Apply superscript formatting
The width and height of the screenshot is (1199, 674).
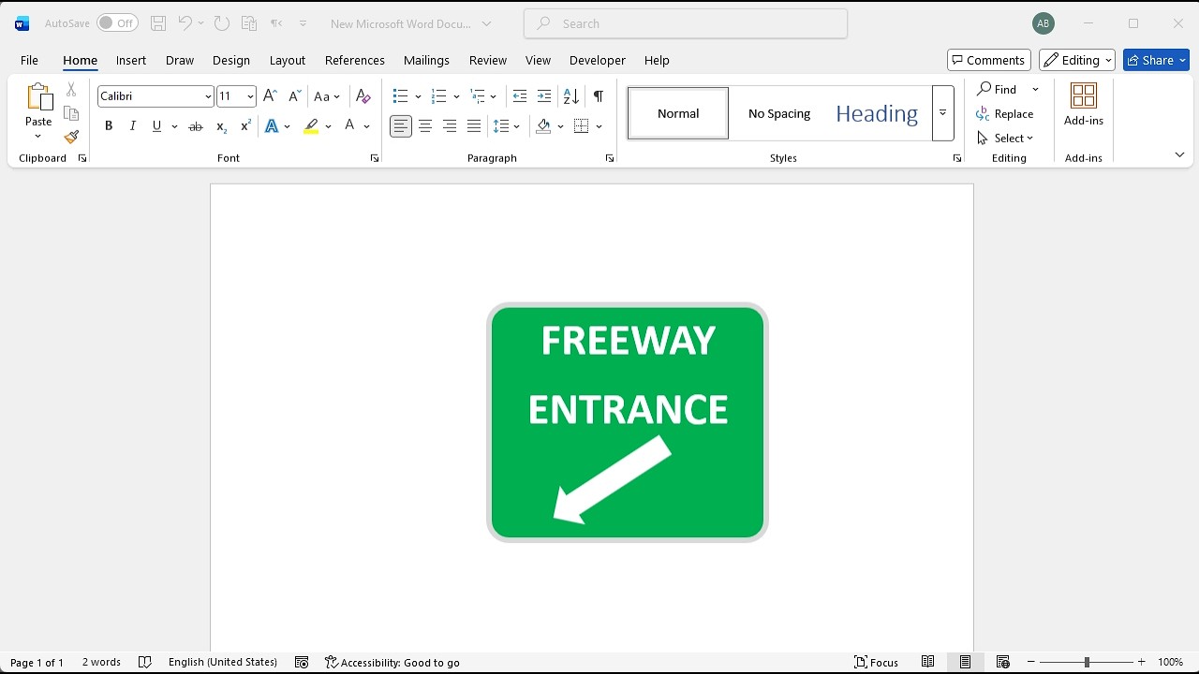[245, 126]
